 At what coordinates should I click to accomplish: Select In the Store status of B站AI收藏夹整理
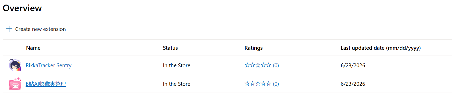coord(176,84)
